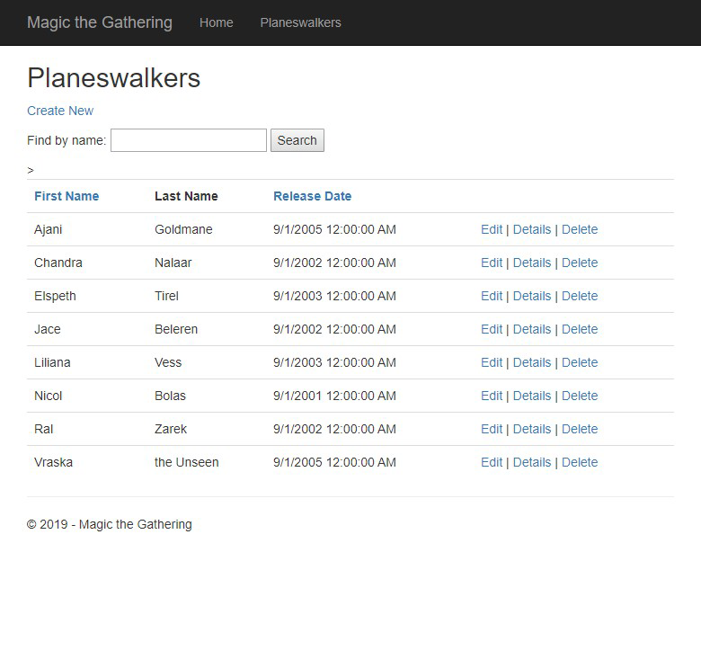
Task: Open Jace Beleren Details
Action: coord(532,329)
